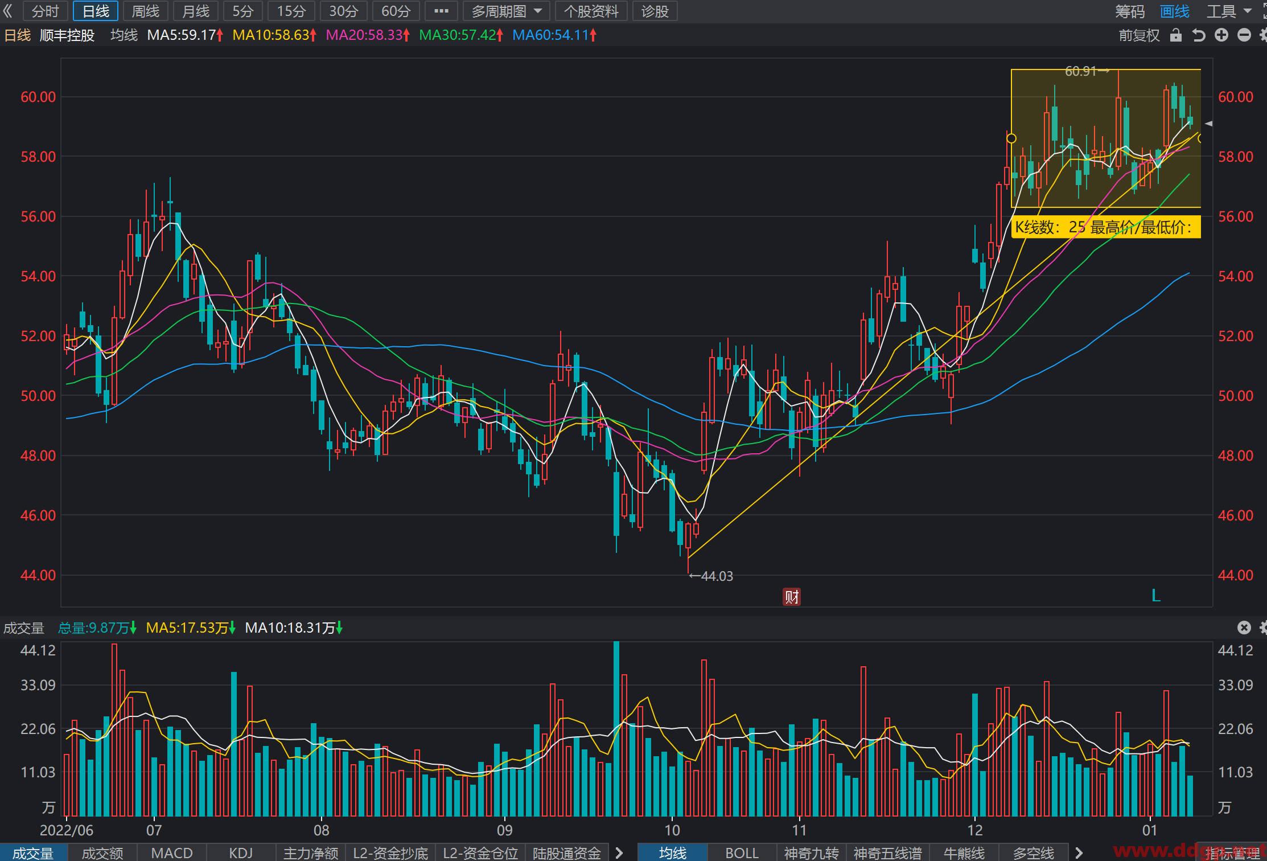Open volume panel settings gear icon

click(x=1264, y=628)
